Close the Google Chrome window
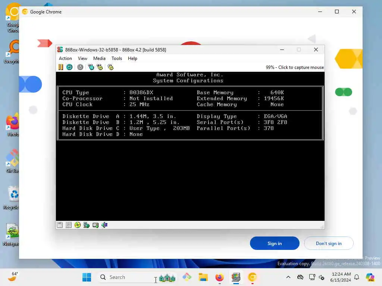382x286 pixels. pyautogui.click(x=354, y=12)
